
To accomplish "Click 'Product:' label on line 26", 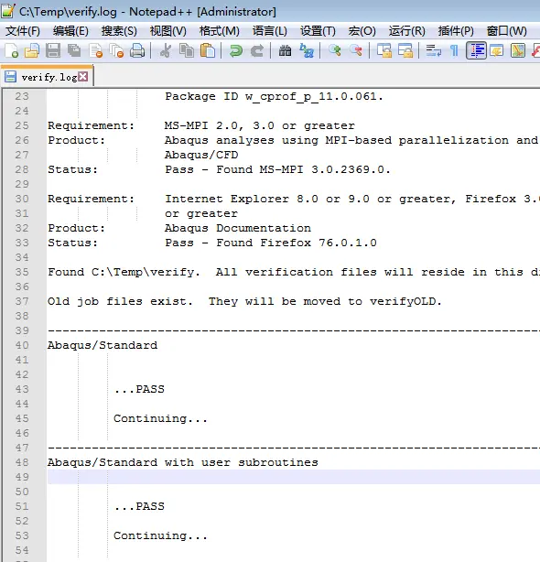I will tap(76, 140).
